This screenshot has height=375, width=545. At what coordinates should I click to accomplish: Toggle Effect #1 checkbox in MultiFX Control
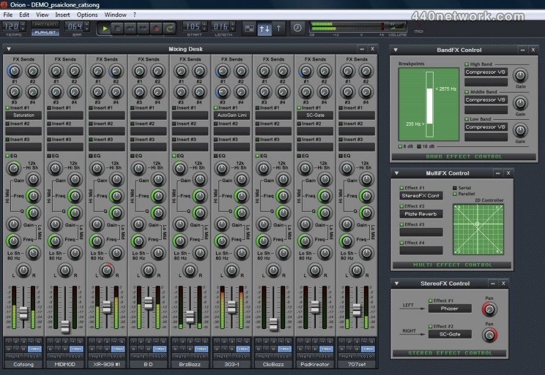[x=402, y=188]
